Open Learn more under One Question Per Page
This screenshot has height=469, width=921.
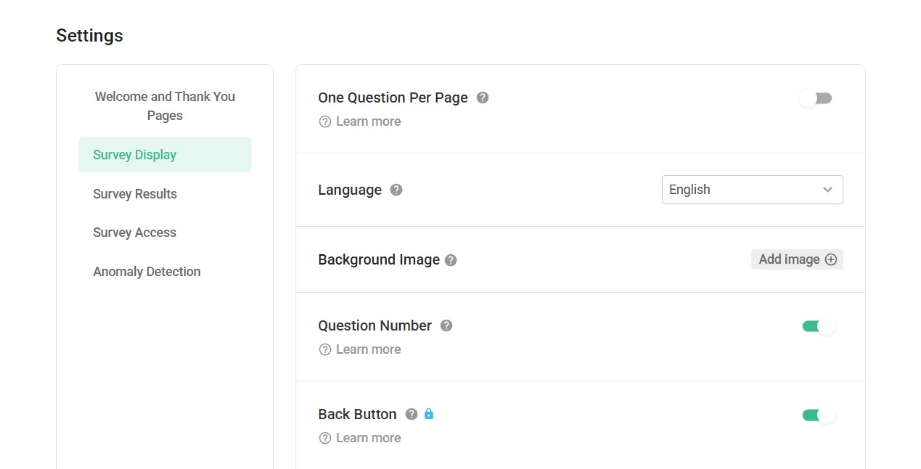[x=368, y=122]
